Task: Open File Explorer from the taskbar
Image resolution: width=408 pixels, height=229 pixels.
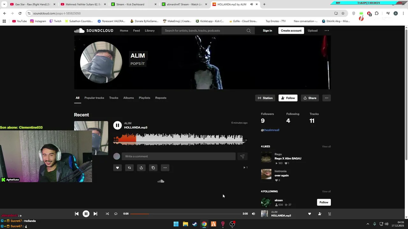Action: coord(185,224)
